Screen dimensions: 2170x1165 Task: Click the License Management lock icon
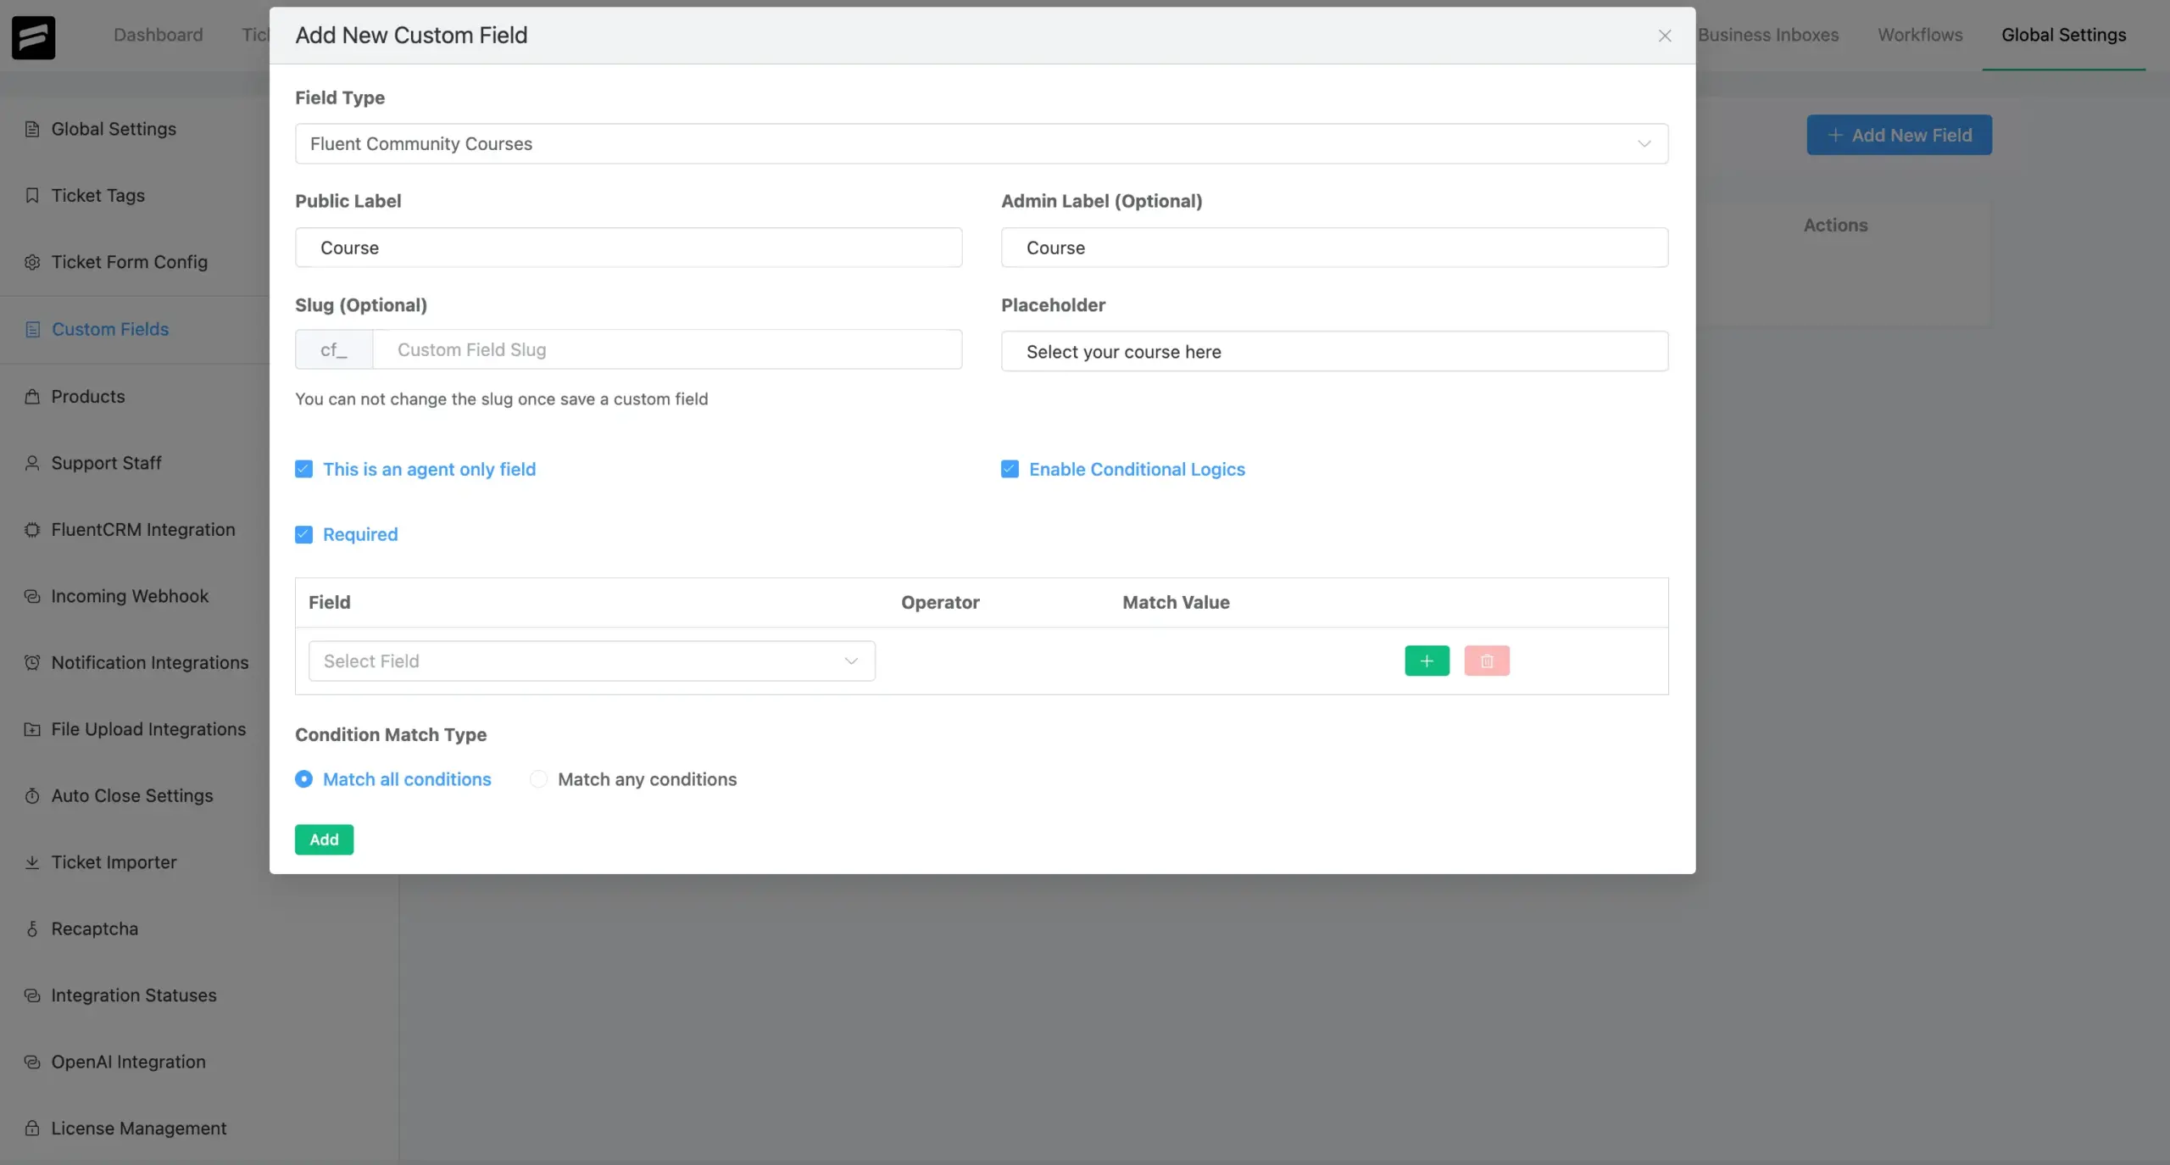pyautogui.click(x=32, y=1129)
